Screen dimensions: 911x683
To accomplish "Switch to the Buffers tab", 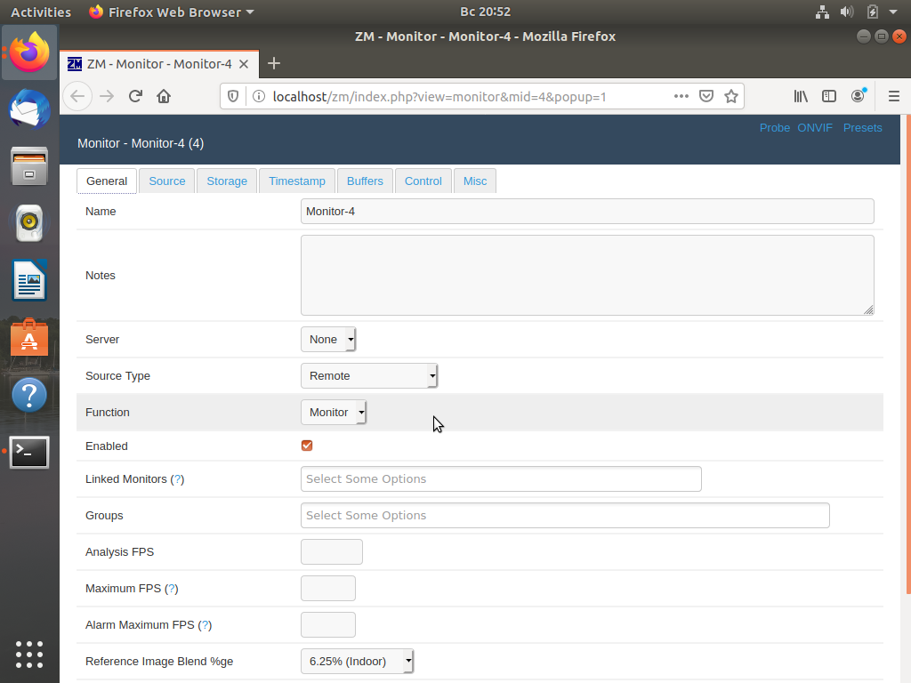I will [x=365, y=181].
